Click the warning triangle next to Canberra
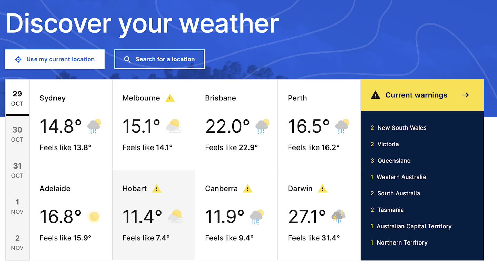Viewport: 497px width, 268px height. tap(247, 189)
